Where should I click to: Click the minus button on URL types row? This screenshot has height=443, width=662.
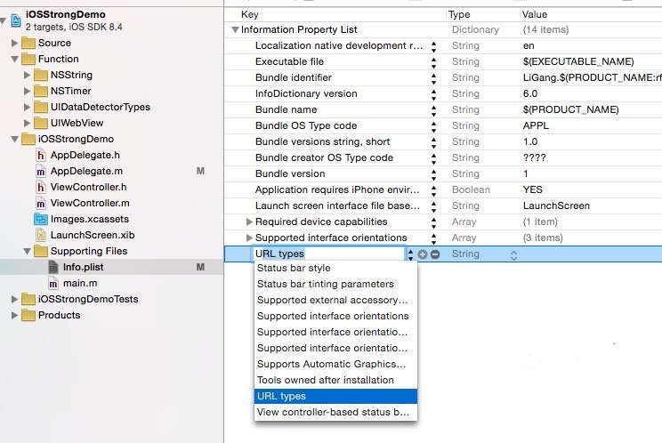point(435,254)
